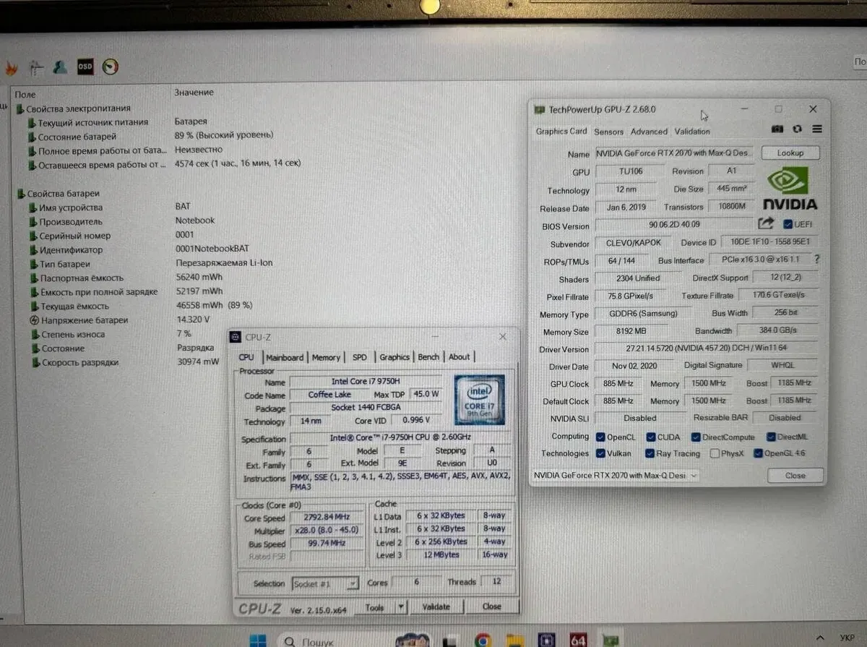Open Chrome from the taskbar
This screenshot has height=647, width=867.
(x=483, y=640)
